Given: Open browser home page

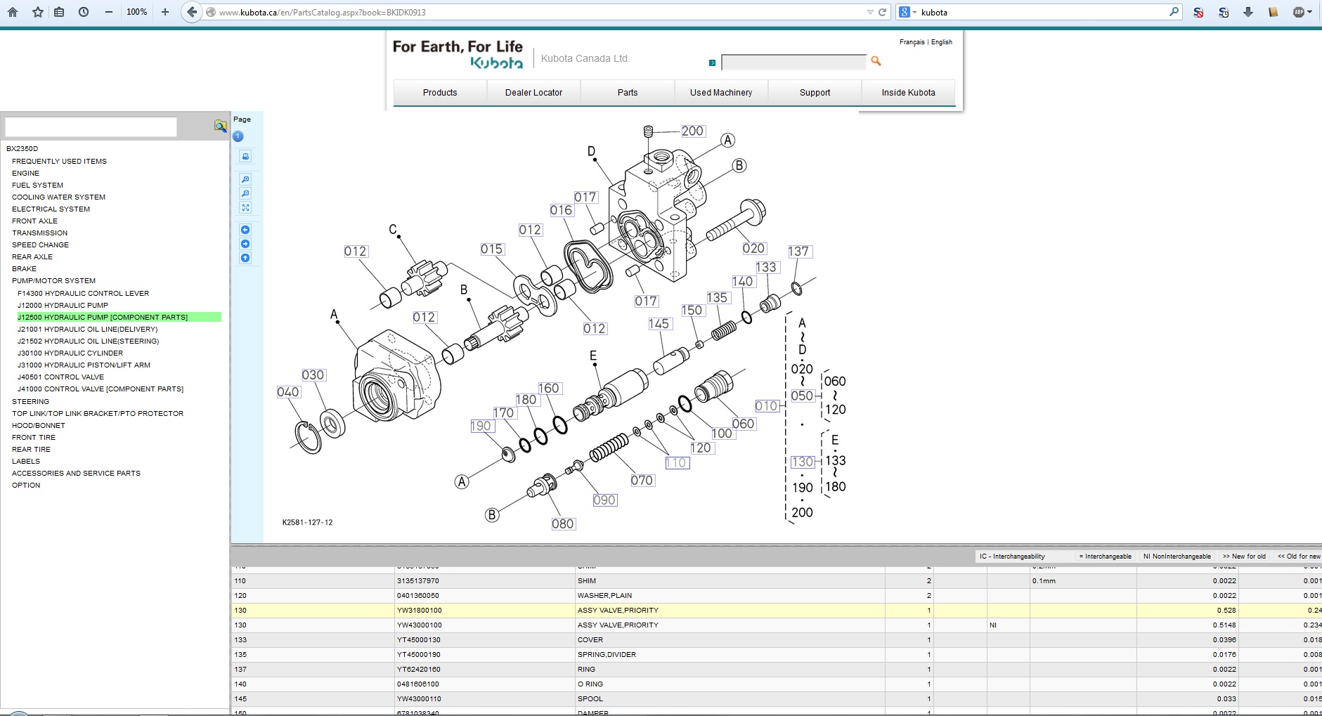Looking at the screenshot, I should 13,12.
